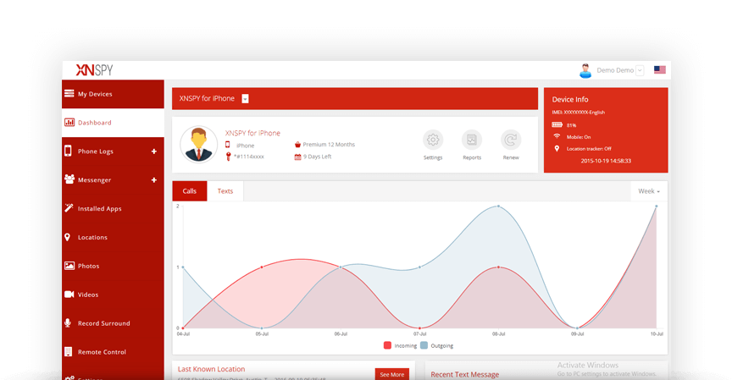The height and width of the screenshot is (380, 732).
Task: Click the battery icon in Device Info
Action: pyautogui.click(x=557, y=124)
